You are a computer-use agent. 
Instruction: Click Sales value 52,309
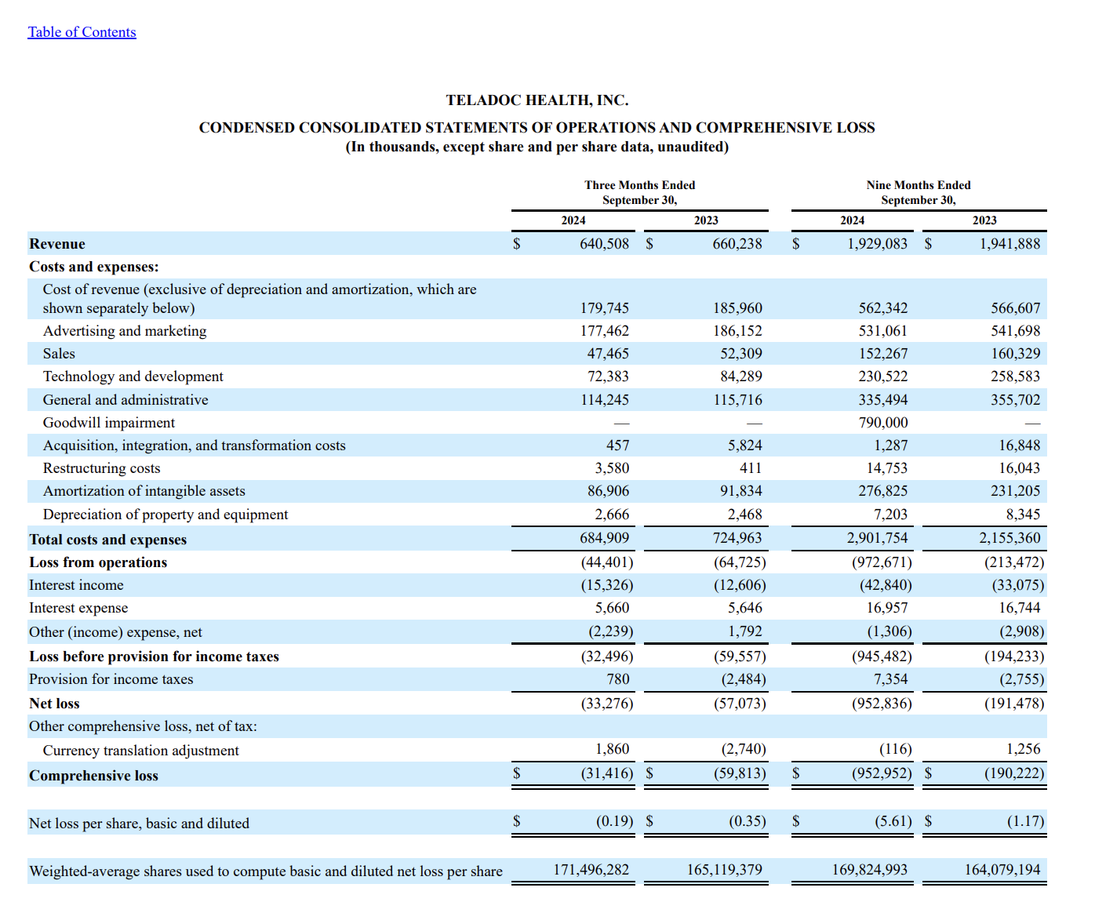[741, 354]
